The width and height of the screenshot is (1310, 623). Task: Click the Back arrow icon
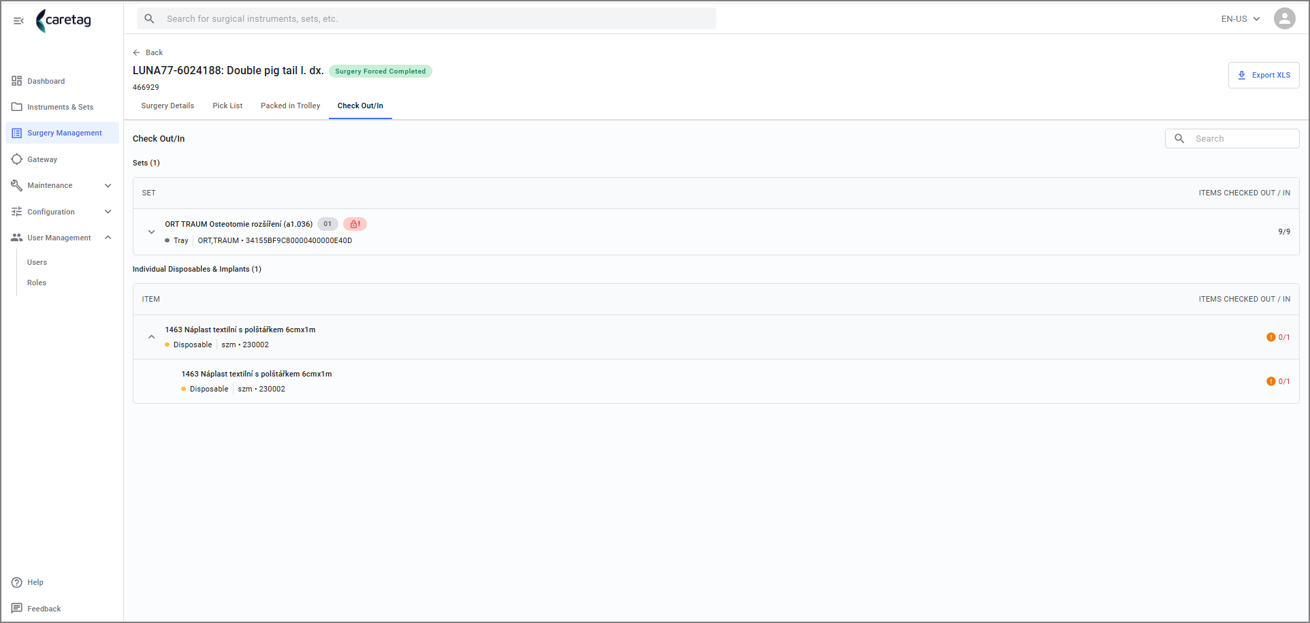point(136,52)
